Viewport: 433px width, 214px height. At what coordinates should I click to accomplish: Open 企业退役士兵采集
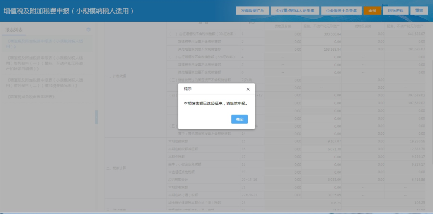pyautogui.click(x=341, y=11)
